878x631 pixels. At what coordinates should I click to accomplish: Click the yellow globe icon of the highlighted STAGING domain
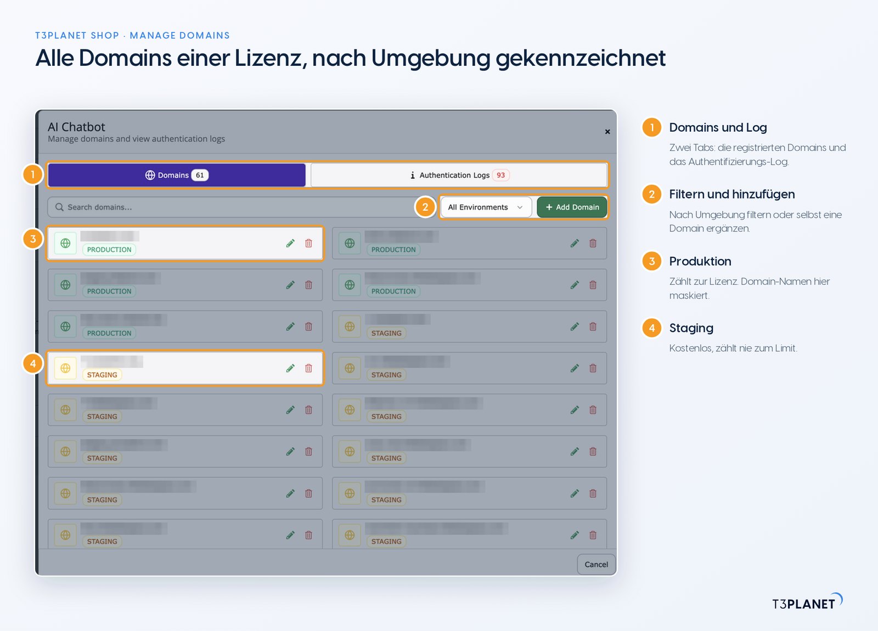click(65, 368)
